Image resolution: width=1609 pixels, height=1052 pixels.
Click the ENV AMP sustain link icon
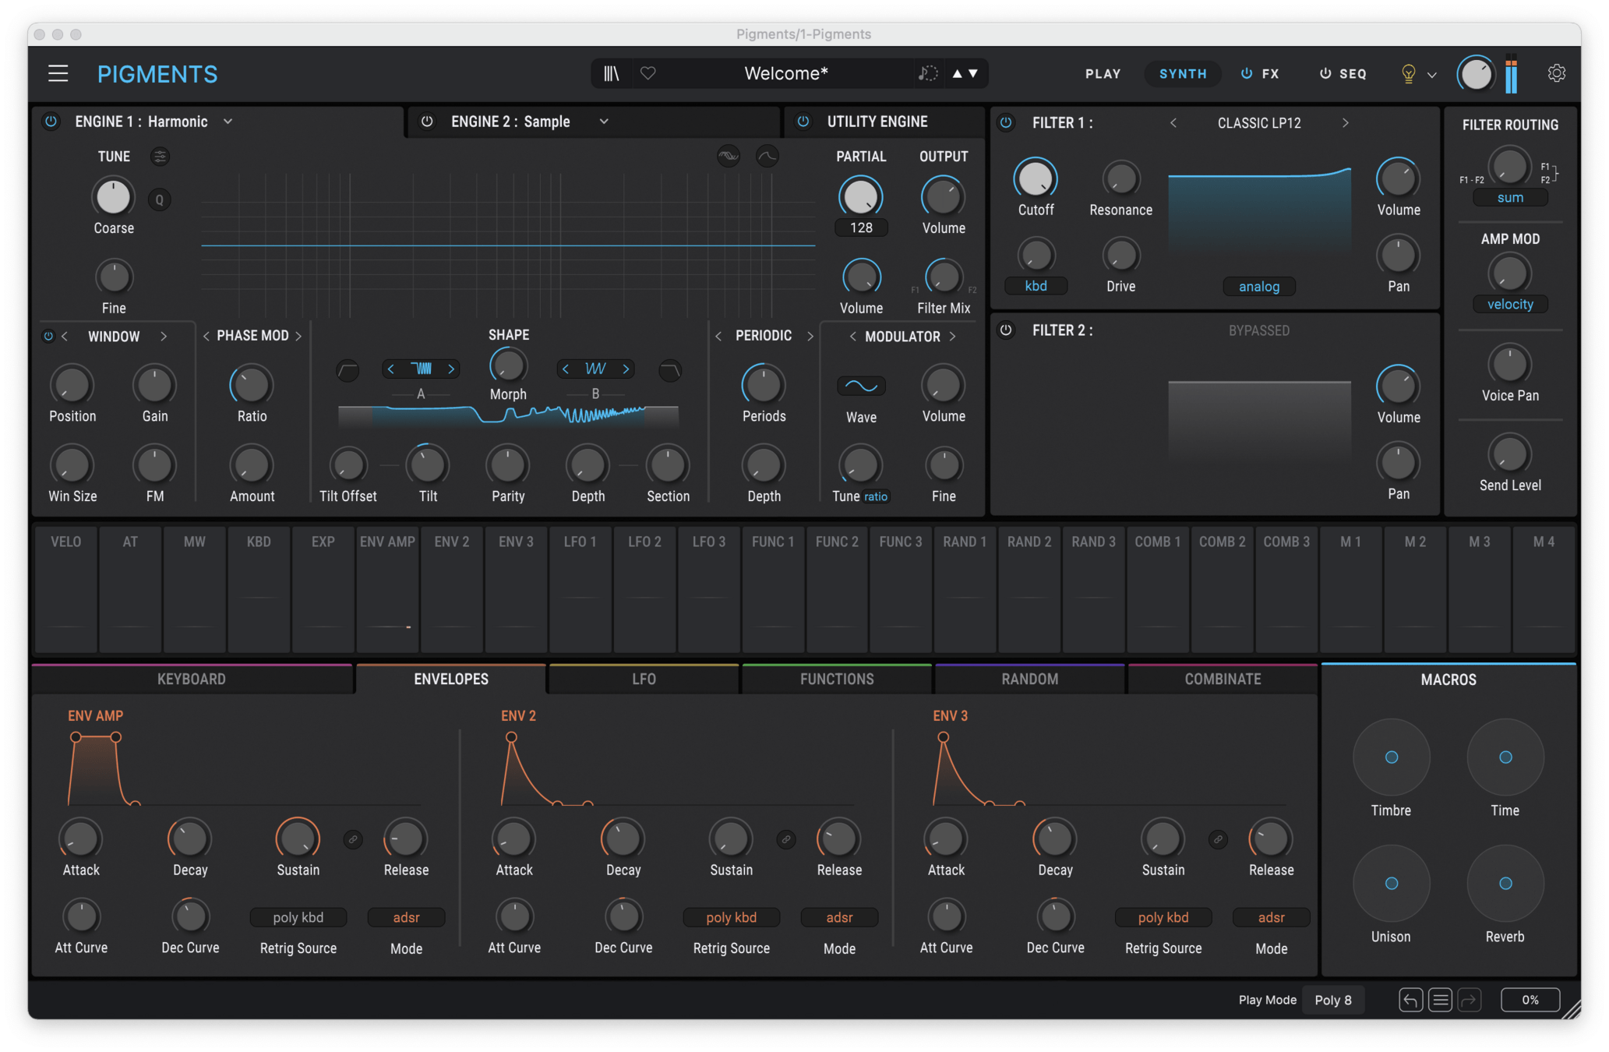click(353, 839)
